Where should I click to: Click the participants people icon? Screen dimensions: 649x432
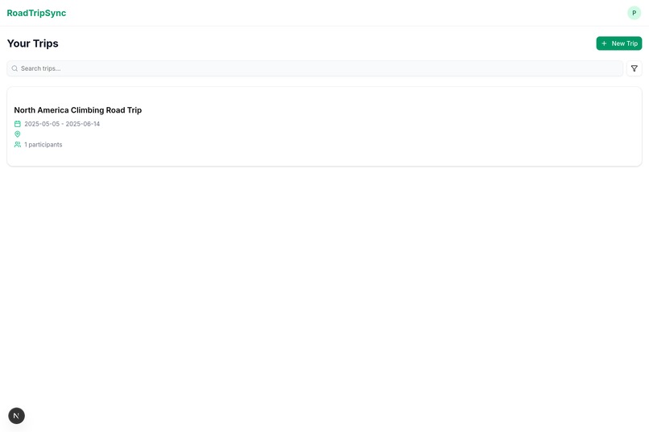pyautogui.click(x=18, y=144)
